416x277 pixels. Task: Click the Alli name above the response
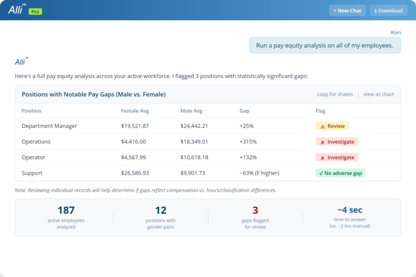coord(21,61)
